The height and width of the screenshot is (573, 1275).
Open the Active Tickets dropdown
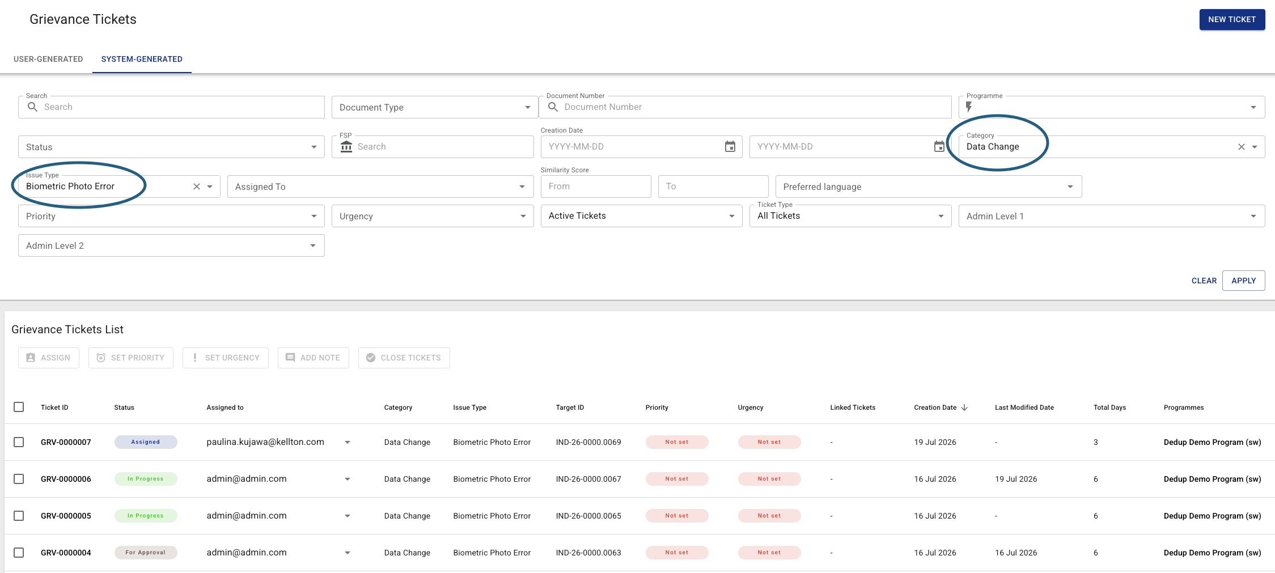(x=641, y=216)
